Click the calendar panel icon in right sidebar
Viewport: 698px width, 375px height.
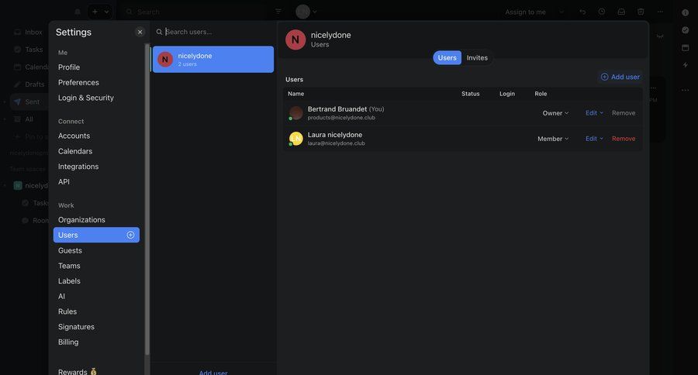[685, 47]
